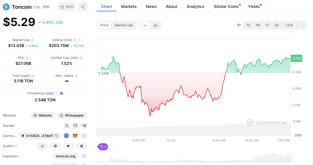The image size is (313, 165).
Task: Switch to the Similar Coins tab
Action: click(x=226, y=7)
